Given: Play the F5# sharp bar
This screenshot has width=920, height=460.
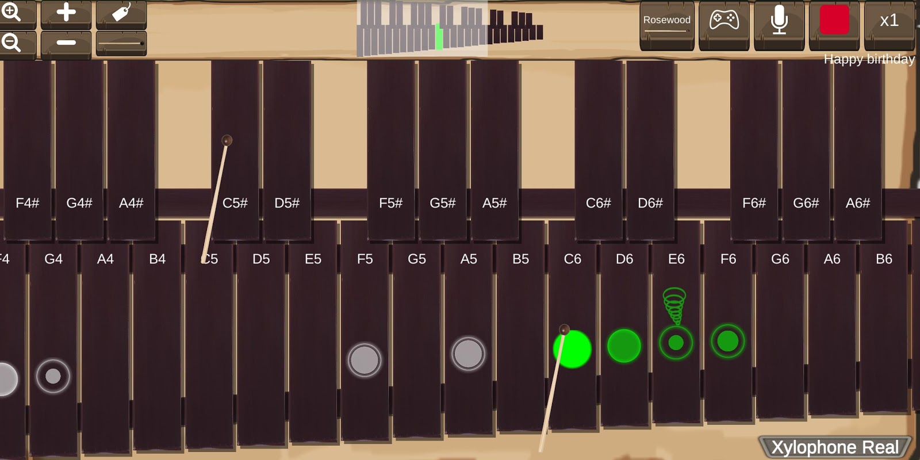Looking at the screenshot, I should click(x=391, y=149).
